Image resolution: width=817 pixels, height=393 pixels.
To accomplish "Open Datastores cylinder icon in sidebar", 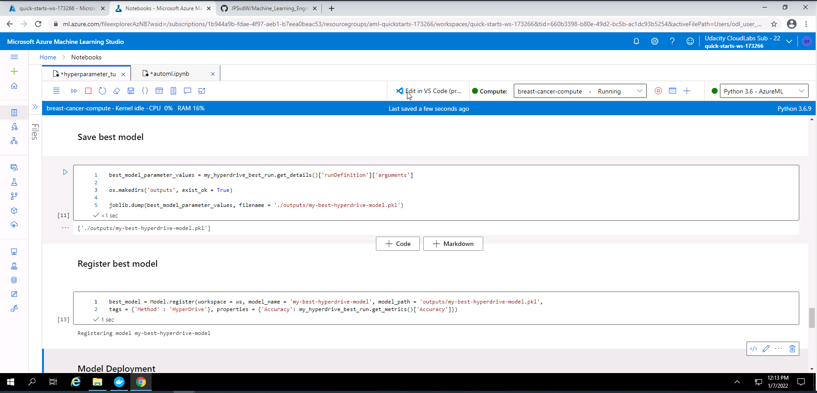I will [14, 280].
